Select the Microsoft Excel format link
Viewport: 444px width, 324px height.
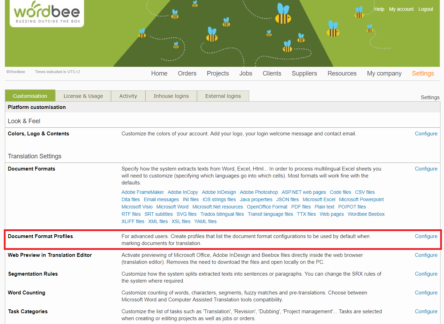tap(319, 199)
